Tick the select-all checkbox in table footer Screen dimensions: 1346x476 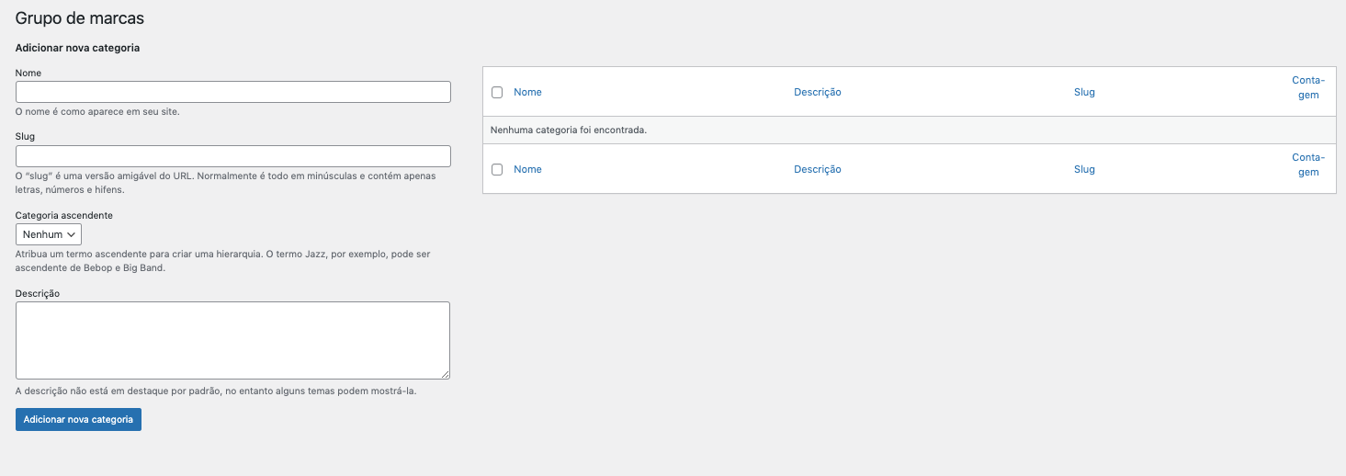pyautogui.click(x=497, y=169)
